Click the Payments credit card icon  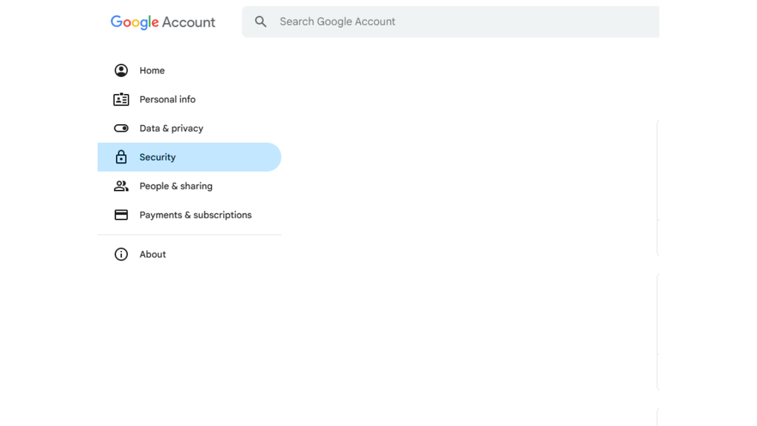121,215
